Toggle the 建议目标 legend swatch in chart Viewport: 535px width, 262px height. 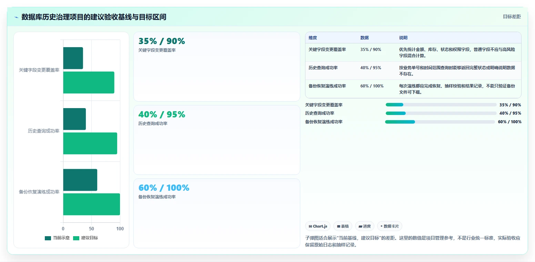[x=76, y=238]
